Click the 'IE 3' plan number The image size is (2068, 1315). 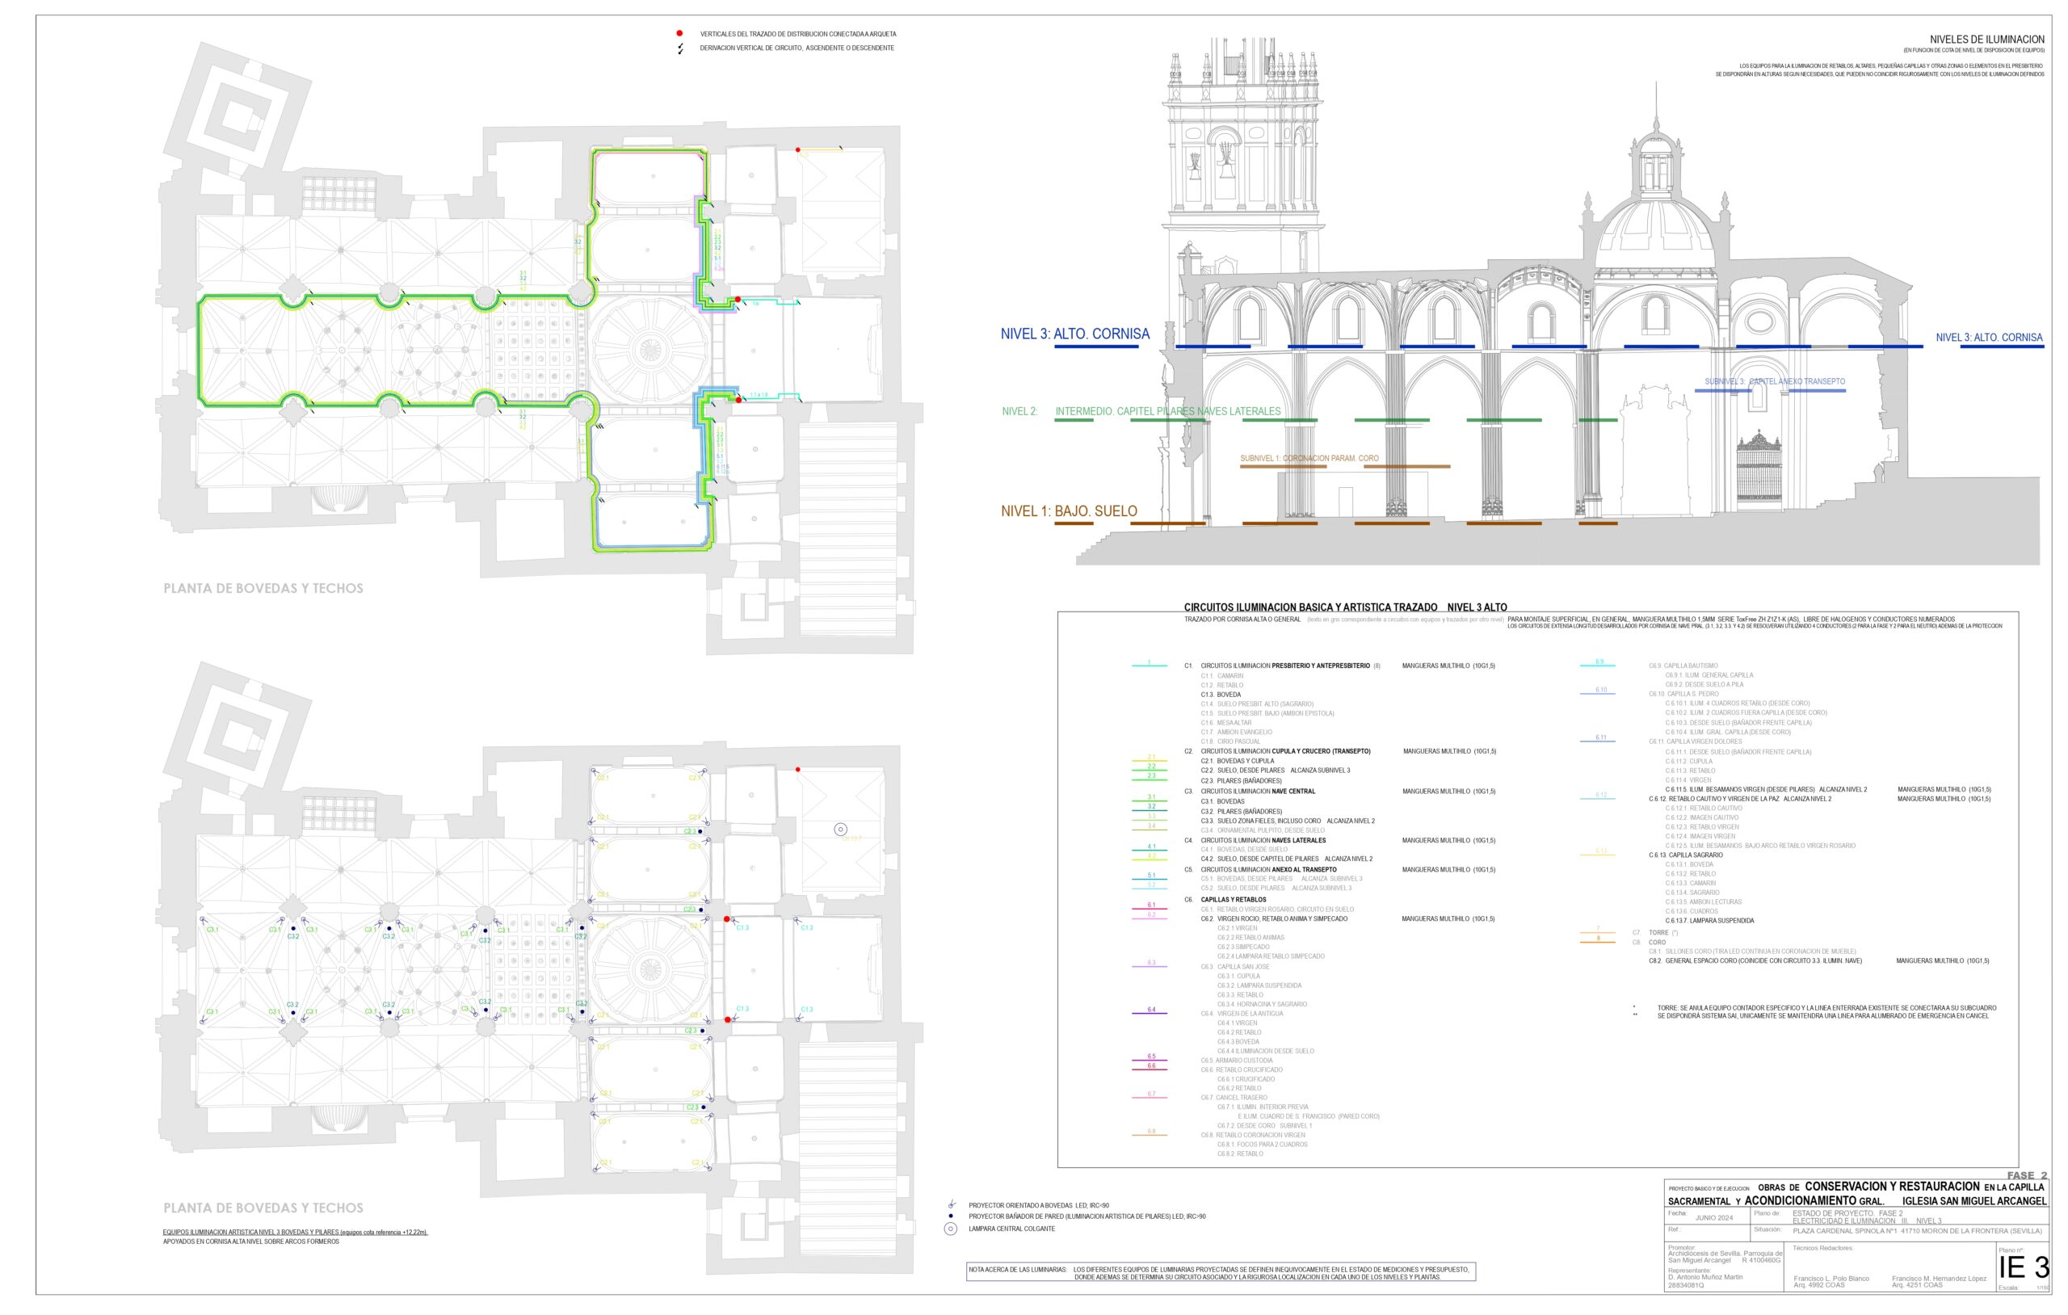(2024, 1268)
